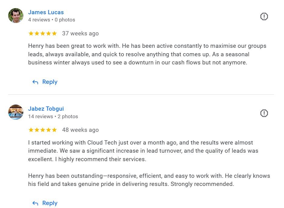Screen dimensions: 284x208
Task: Select the Reply text on Jabez Tobgui's review
Action: (50, 203)
